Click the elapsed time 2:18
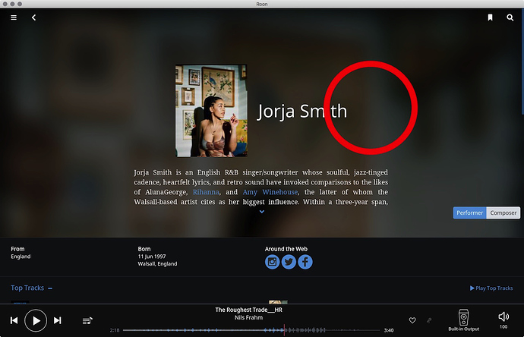 tap(115, 330)
